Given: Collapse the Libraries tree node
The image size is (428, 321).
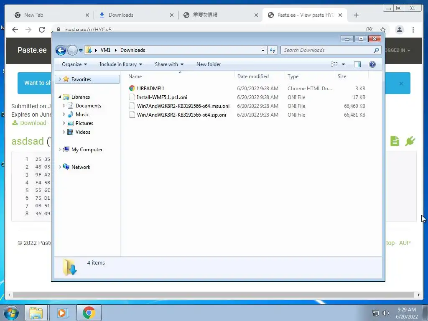Looking at the screenshot, I should (60, 97).
